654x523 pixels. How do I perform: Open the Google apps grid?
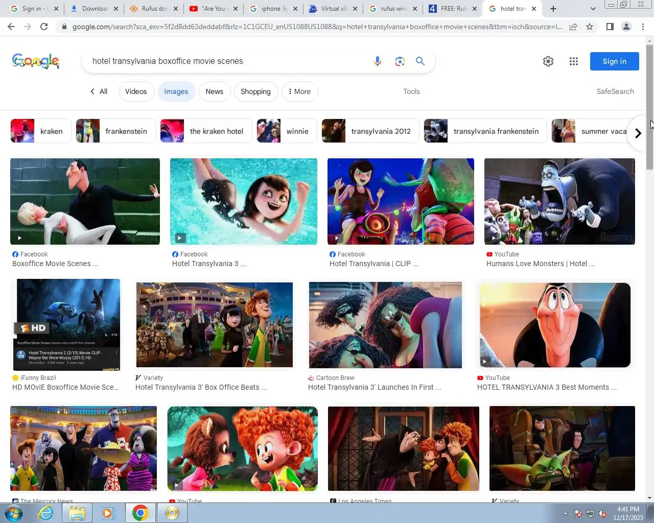(x=574, y=61)
